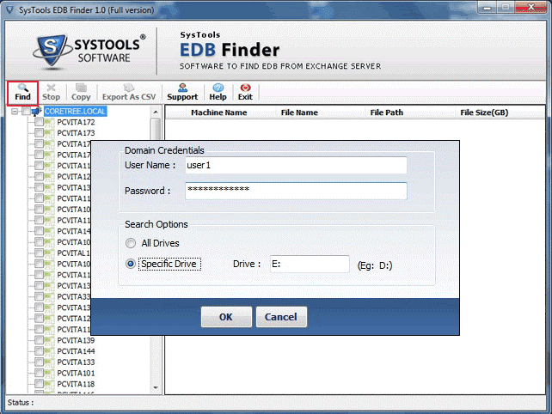Select the PCVITA118 machine label
The width and height of the screenshot is (552, 414).
(x=76, y=384)
